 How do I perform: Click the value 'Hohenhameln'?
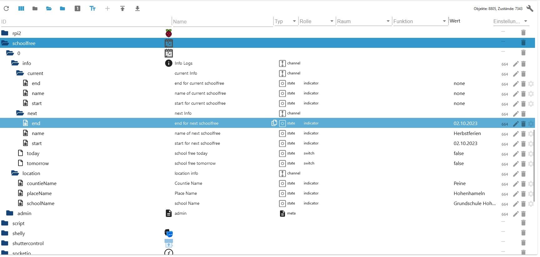469,193
